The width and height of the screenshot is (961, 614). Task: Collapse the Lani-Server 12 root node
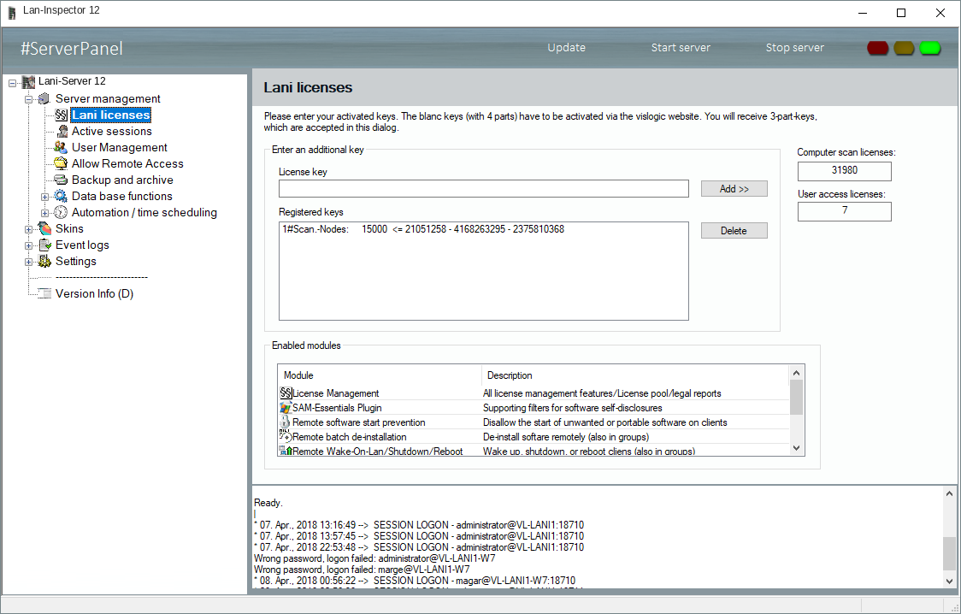click(x=12, y=83)
